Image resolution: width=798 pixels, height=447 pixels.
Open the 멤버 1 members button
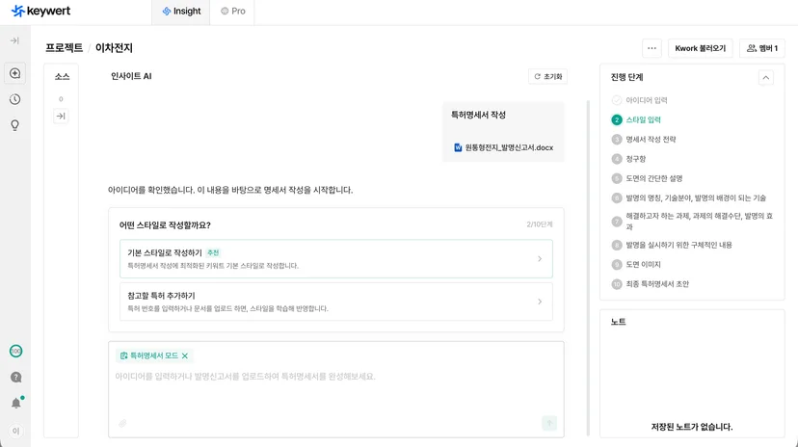tap(762, 48)
